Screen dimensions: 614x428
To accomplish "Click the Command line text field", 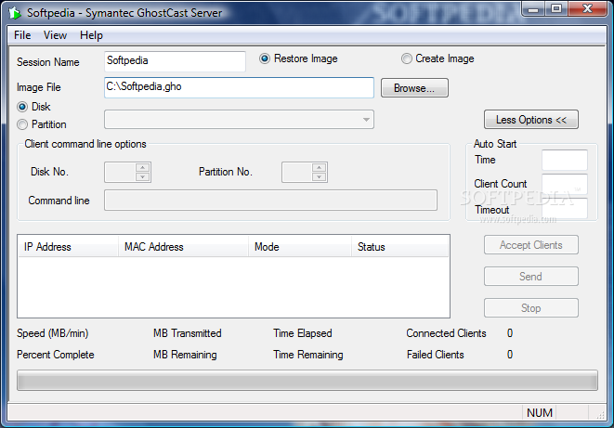I will point(270,201).
